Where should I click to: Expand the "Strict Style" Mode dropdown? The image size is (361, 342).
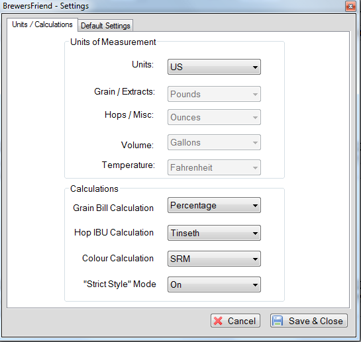pos(214,284)
